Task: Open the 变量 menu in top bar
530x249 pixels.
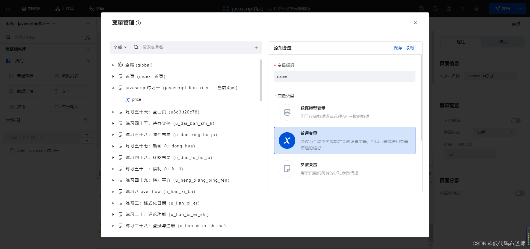Action: click(97, 9)
